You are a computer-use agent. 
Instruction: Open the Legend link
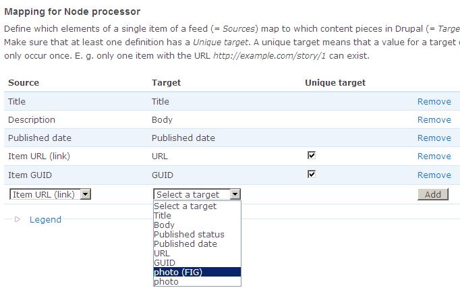[x=45, y=219]
